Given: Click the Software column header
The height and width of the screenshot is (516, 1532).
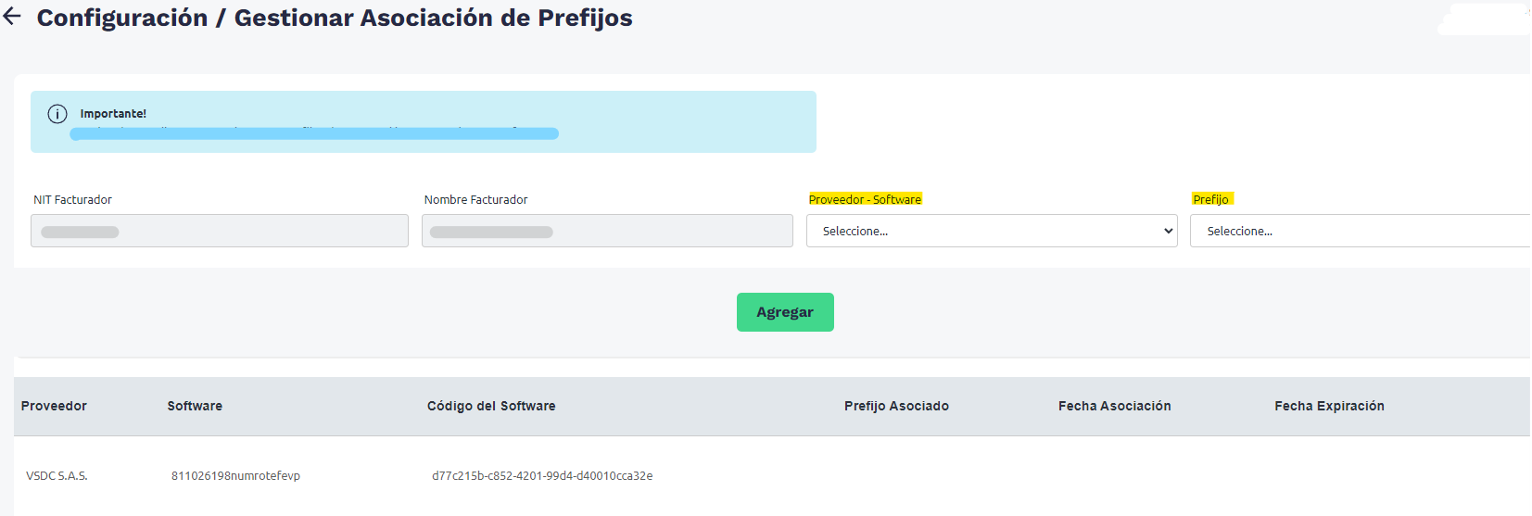Looking at the screenshot, I should coord(195,406).
